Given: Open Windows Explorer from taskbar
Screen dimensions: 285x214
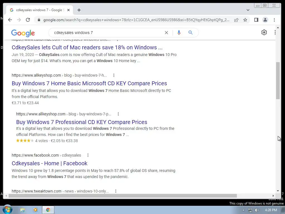Looking at the screenshot, I should tap(22, 210).
